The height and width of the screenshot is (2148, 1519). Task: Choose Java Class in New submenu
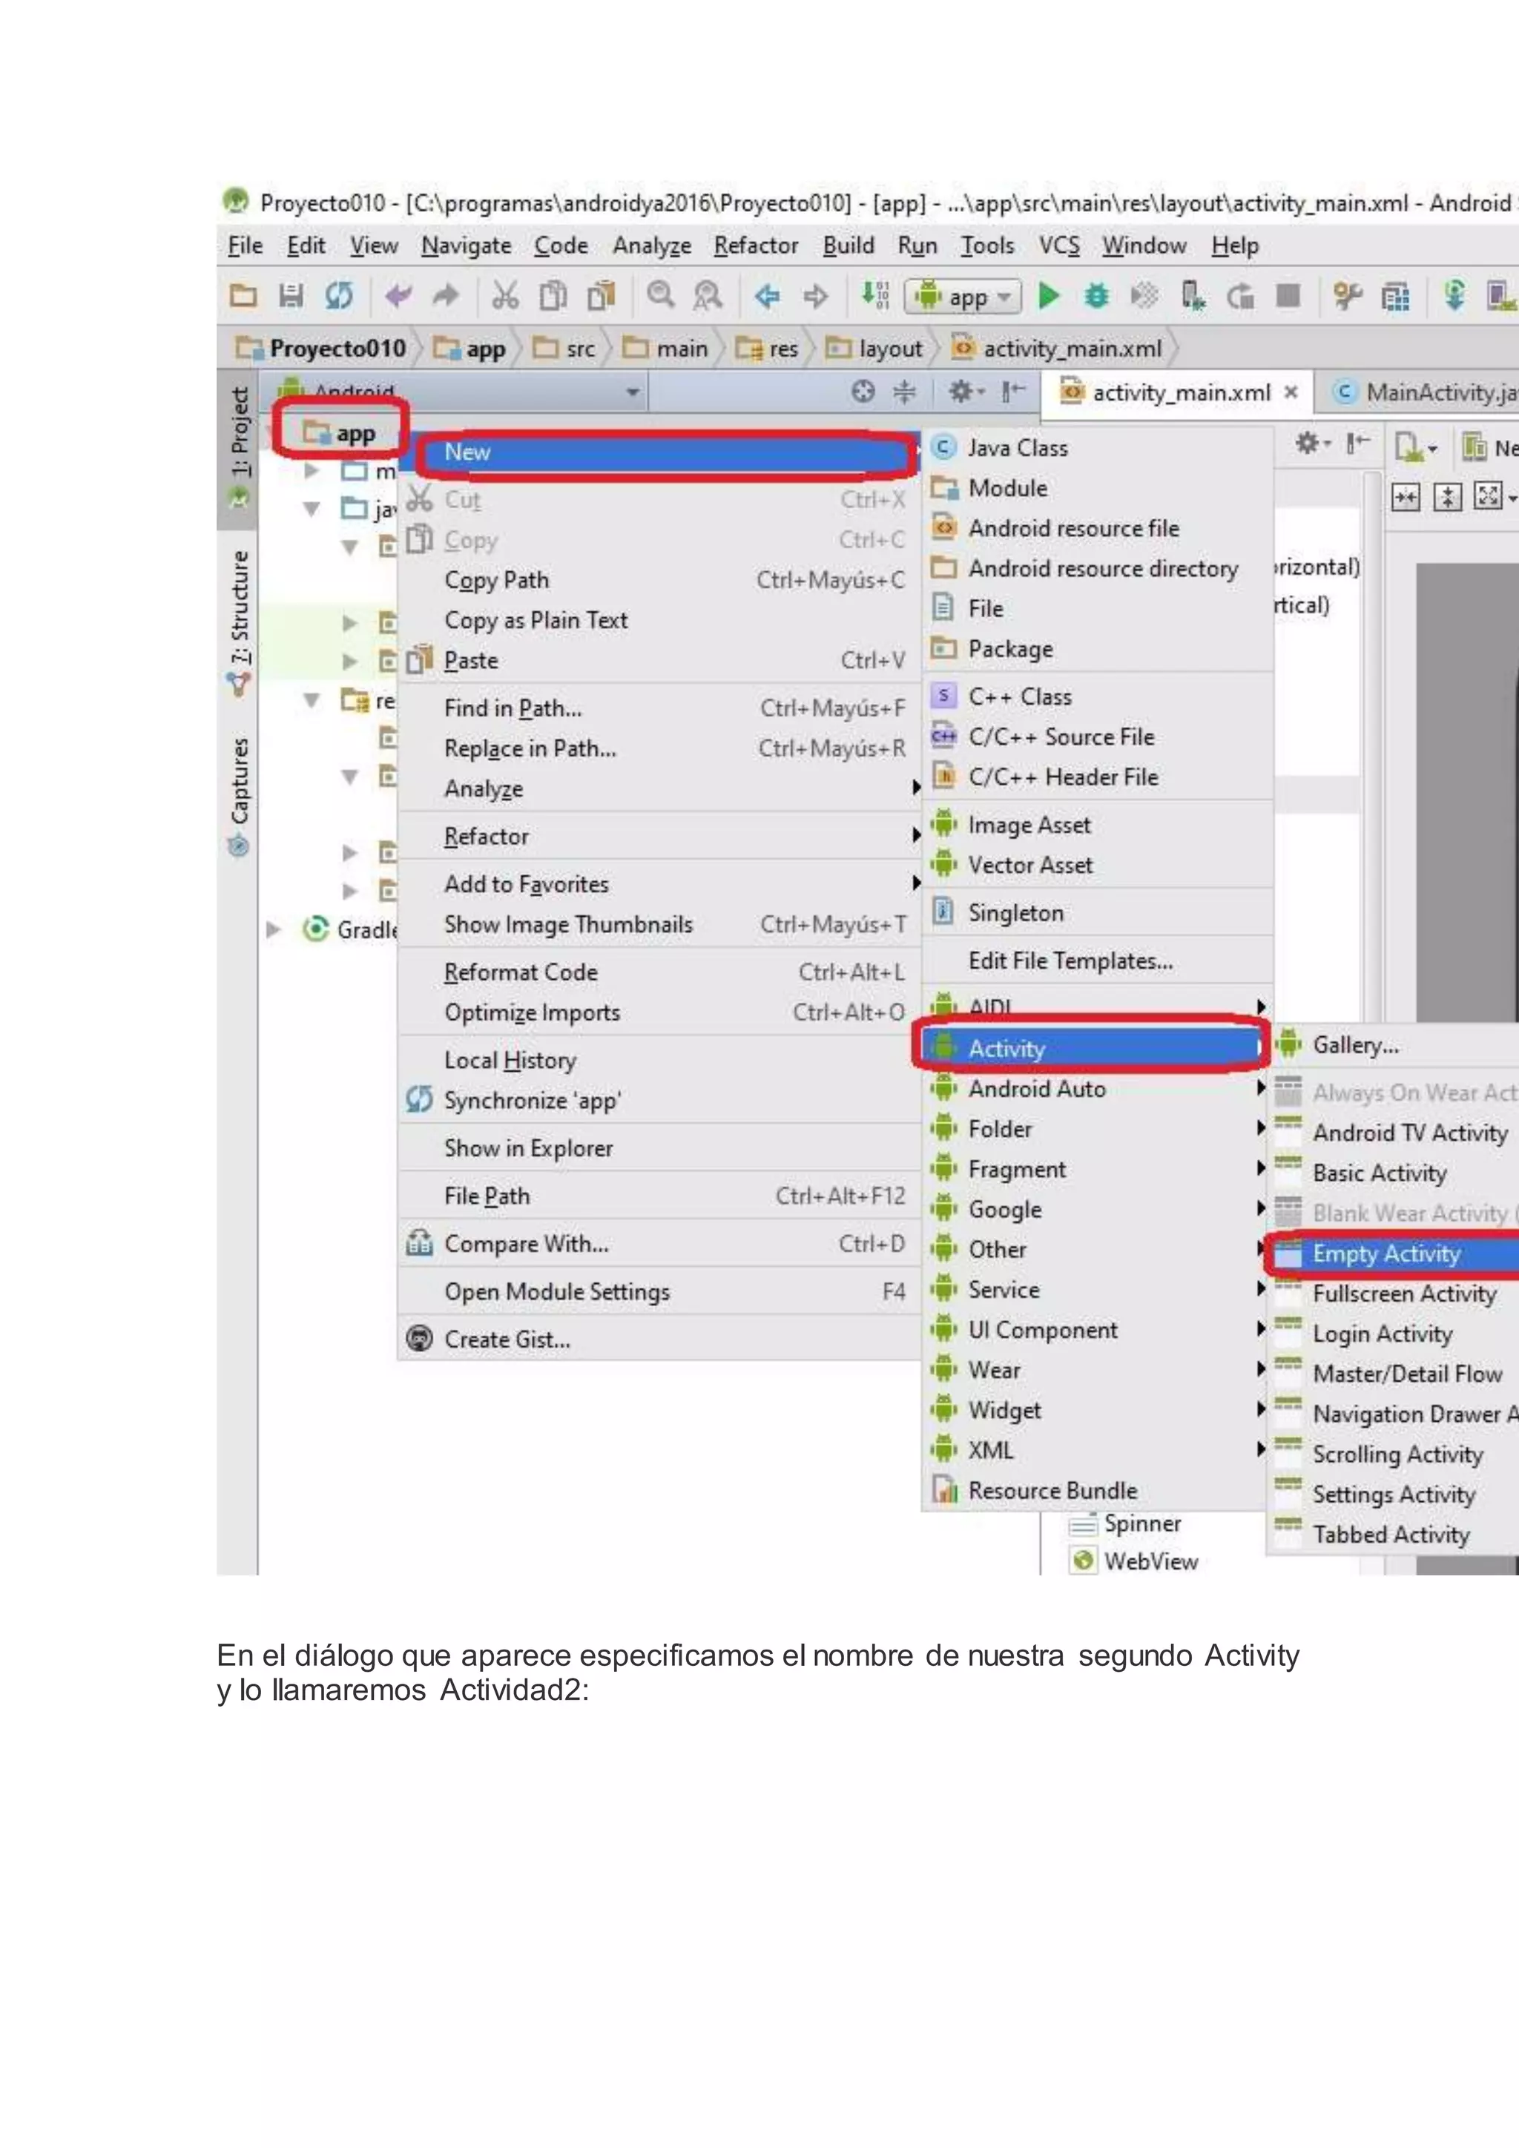(1017, 448)
